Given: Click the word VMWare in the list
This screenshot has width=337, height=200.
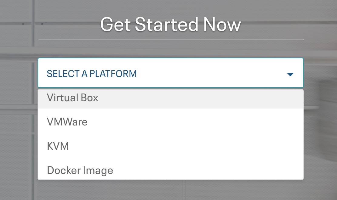Looking at the screenshot, I should 67,122.
